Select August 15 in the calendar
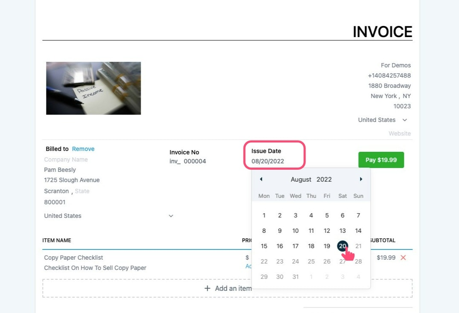This screenshot has height=313, width=459. pyautogui.click(x=264, y=246)
